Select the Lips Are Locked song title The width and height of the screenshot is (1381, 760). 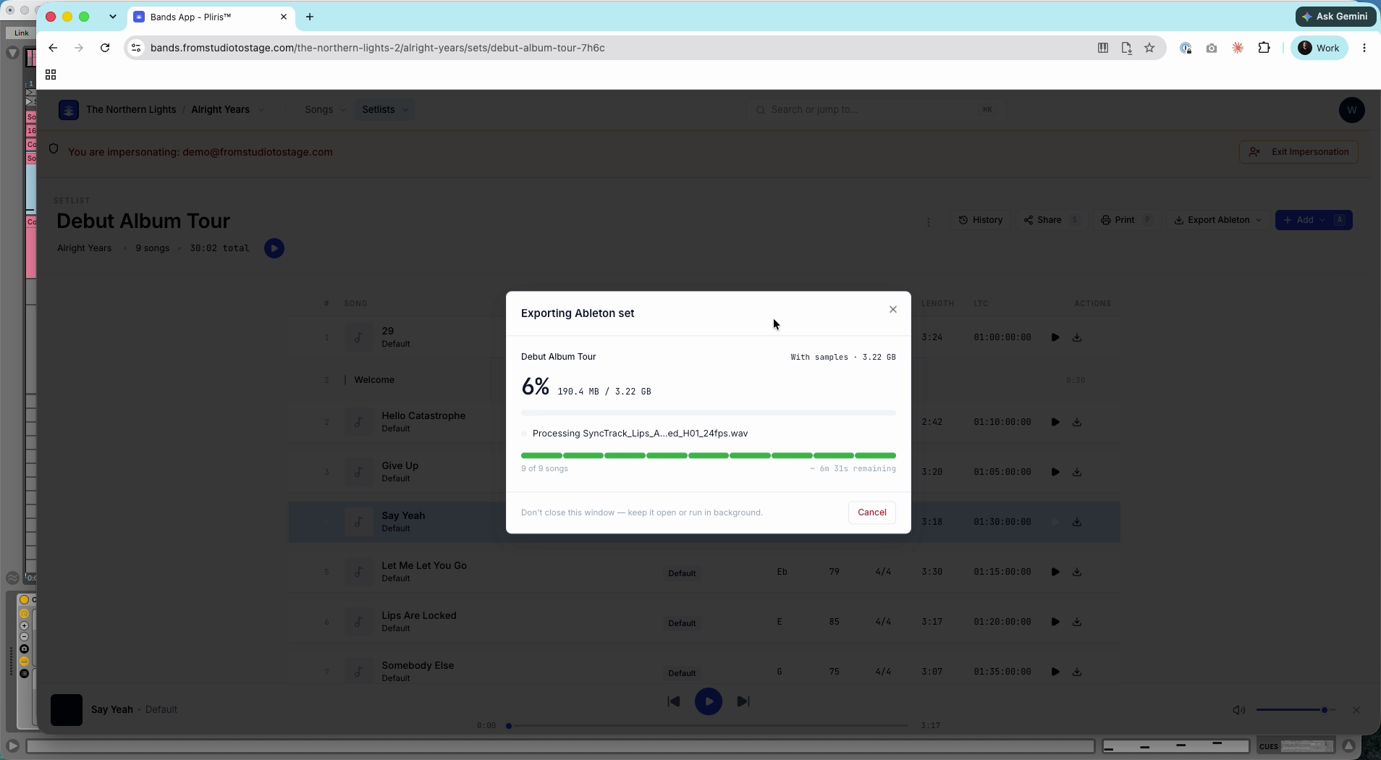pos(419,615)
